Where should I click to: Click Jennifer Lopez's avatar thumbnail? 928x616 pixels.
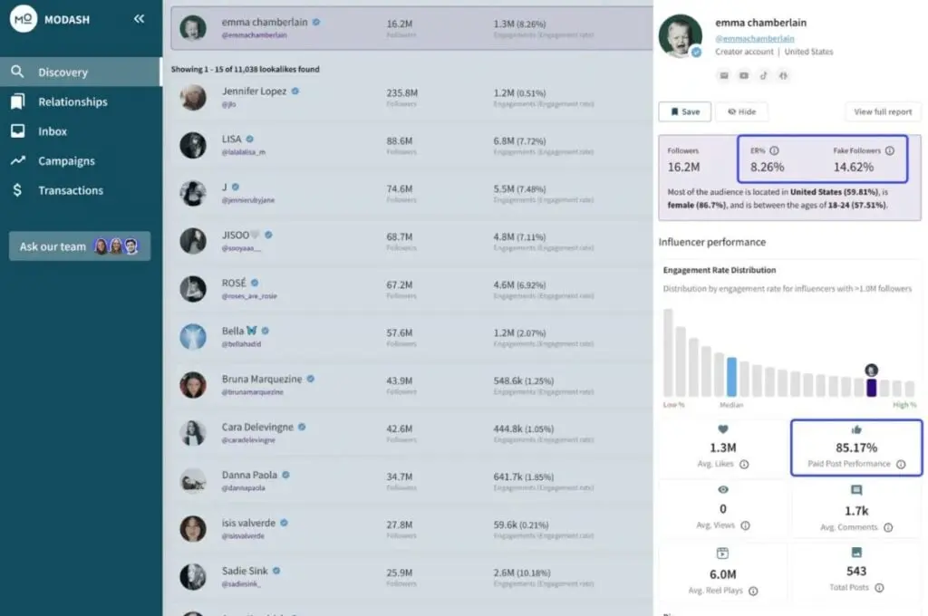coord(193,98)
